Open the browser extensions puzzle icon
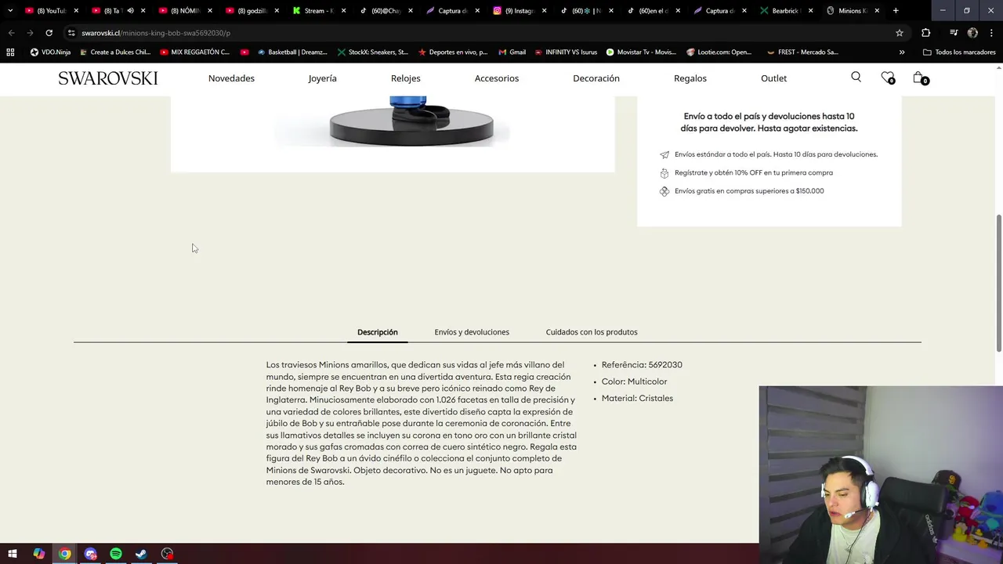The height and width of the screenshot is (564, 1003). (926, 33)
